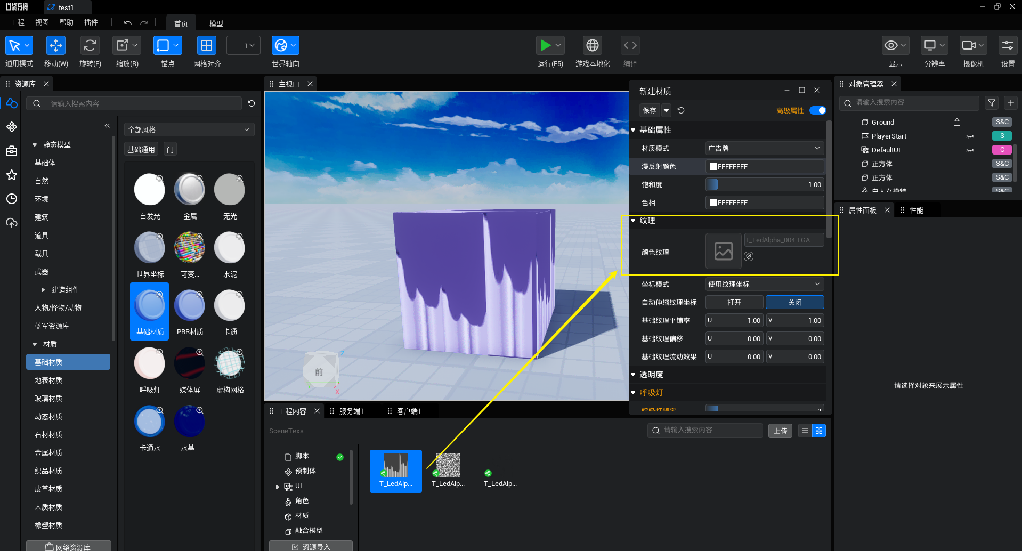Expand the 建造组件 tree item

tap(43, 290)
